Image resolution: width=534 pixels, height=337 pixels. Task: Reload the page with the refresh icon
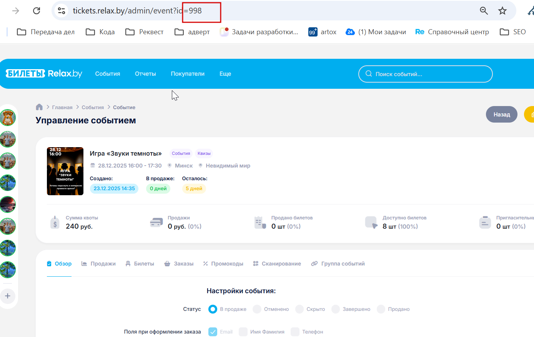(37, 11)
